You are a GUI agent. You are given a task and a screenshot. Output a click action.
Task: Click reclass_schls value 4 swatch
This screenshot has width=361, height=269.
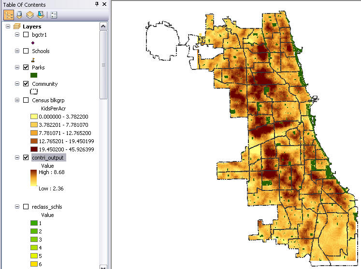(x=34, y=248)
